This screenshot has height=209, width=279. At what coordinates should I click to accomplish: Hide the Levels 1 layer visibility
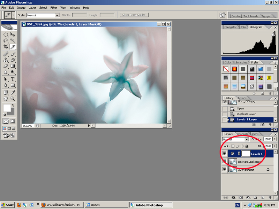225,153
